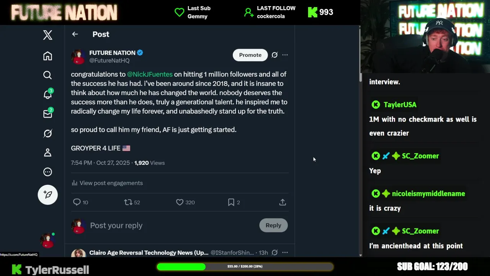
Task: Bookmark the FUTURE NATION post
Action: [x=231, y=202]
